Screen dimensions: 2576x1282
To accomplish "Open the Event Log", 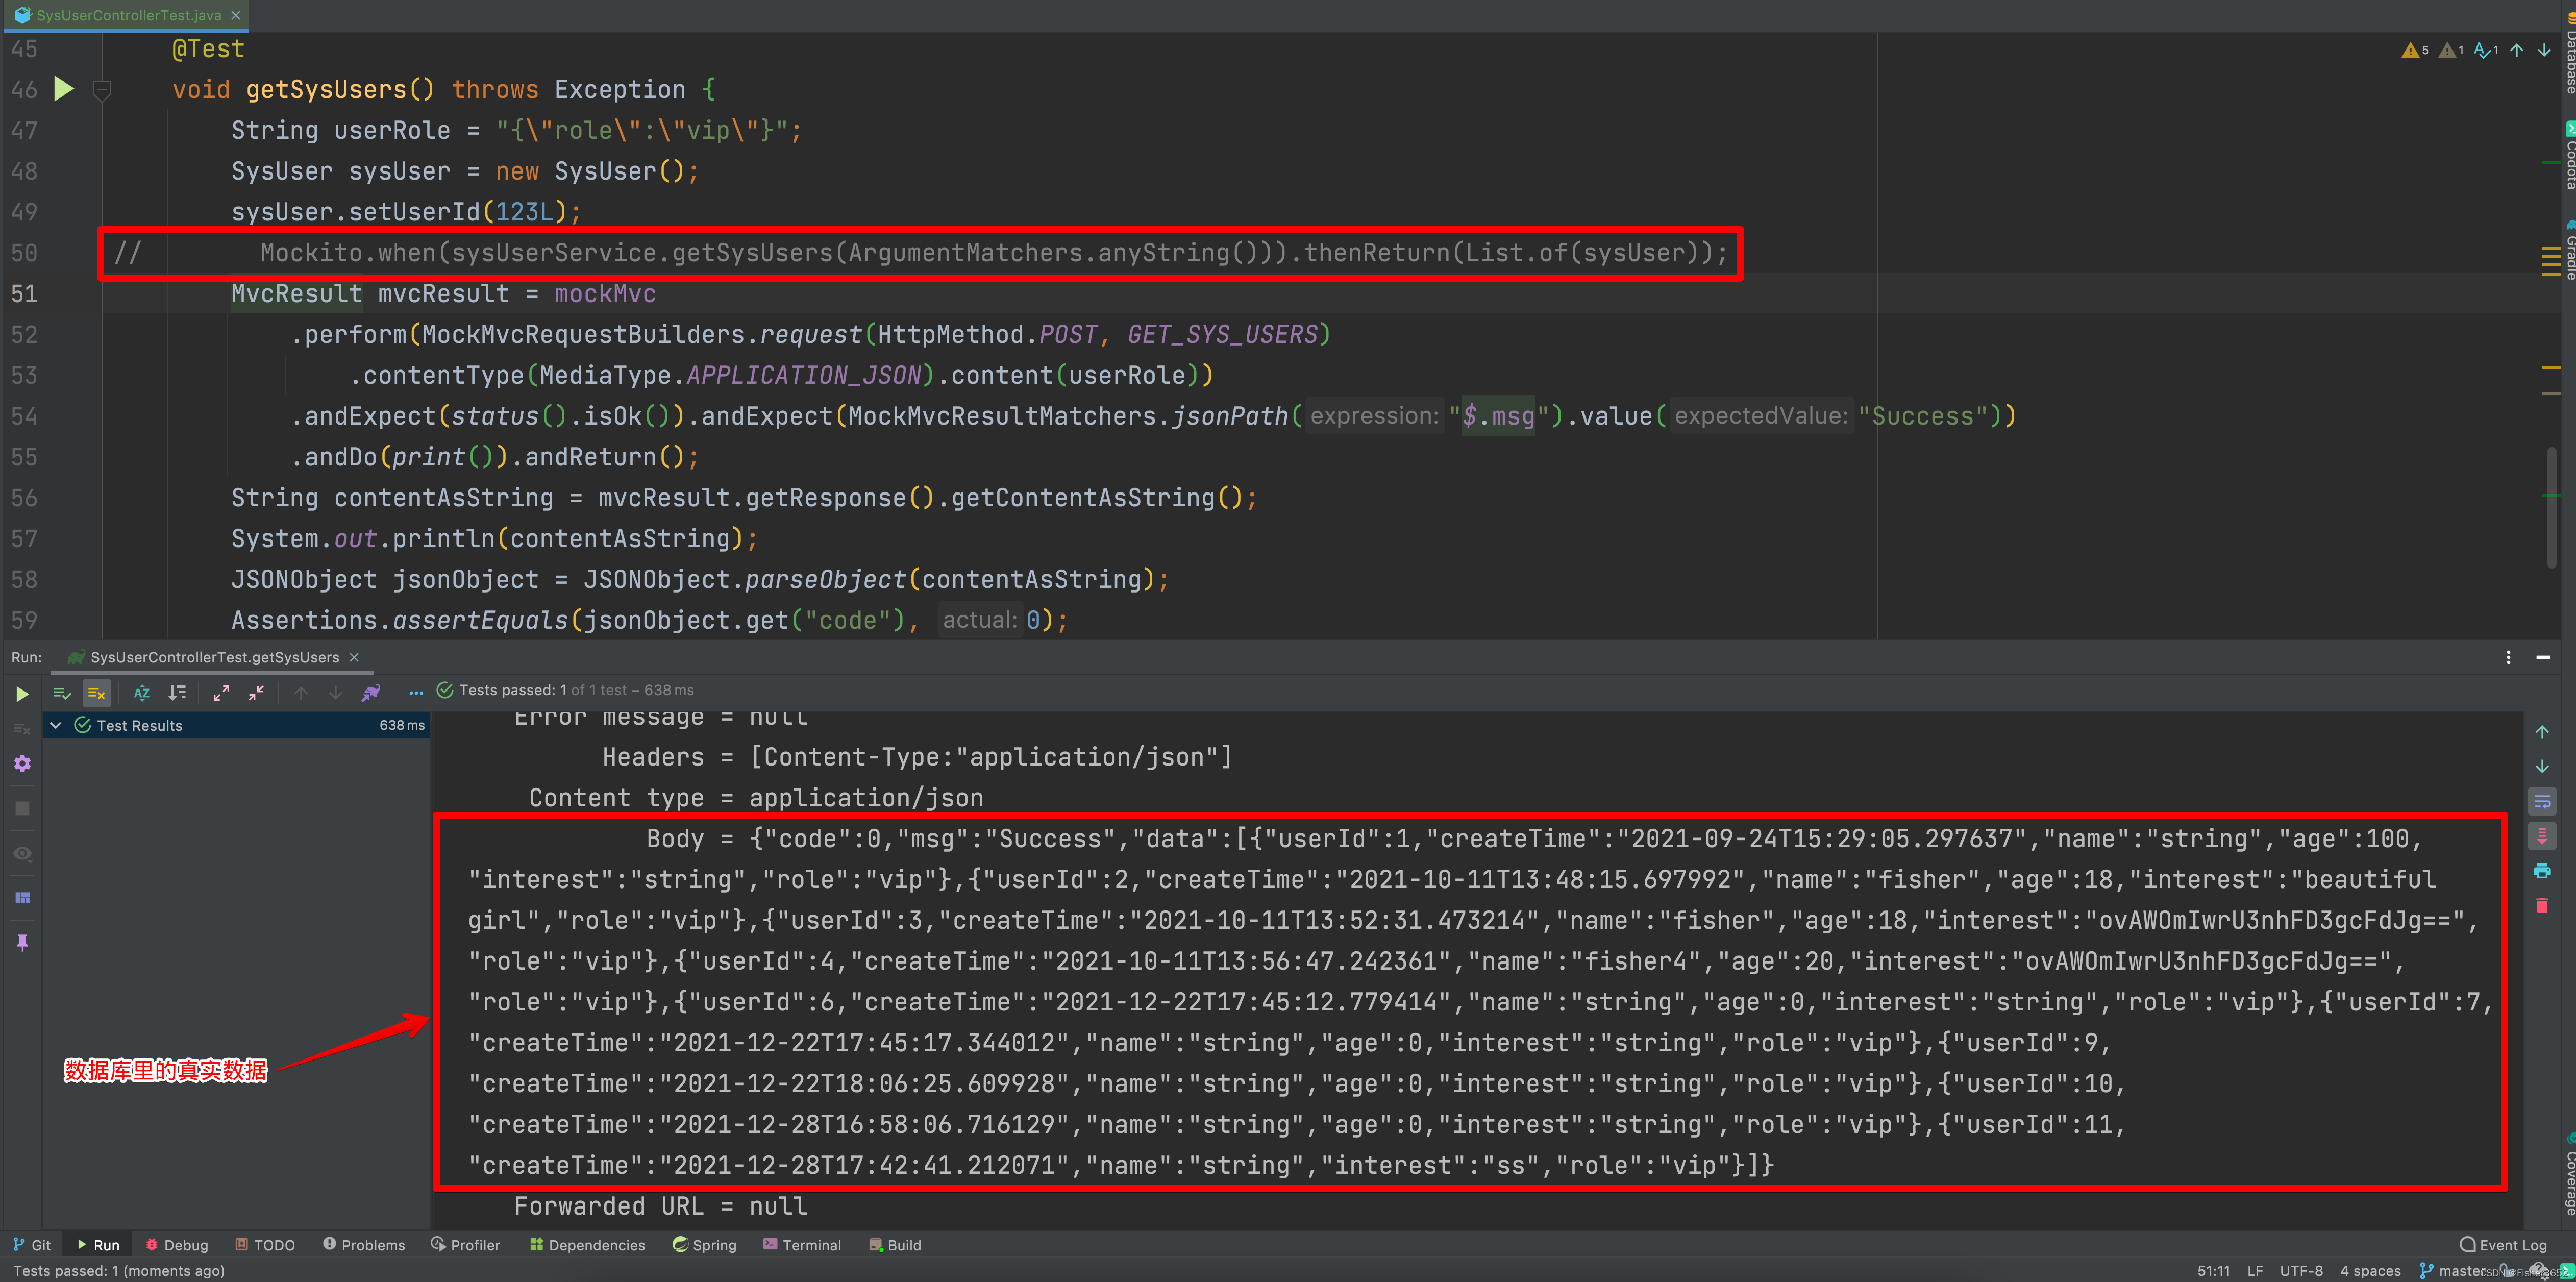I will (2503, 1244).
